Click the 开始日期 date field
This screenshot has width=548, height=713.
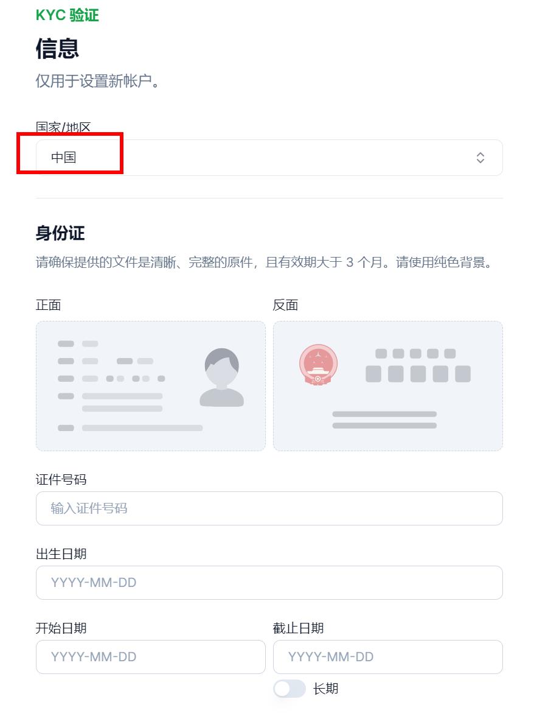(151, 657)
